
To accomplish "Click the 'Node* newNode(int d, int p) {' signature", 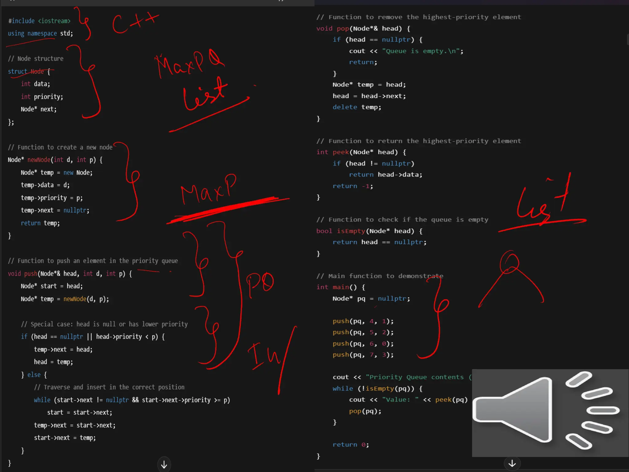I will tap(55, 160).
